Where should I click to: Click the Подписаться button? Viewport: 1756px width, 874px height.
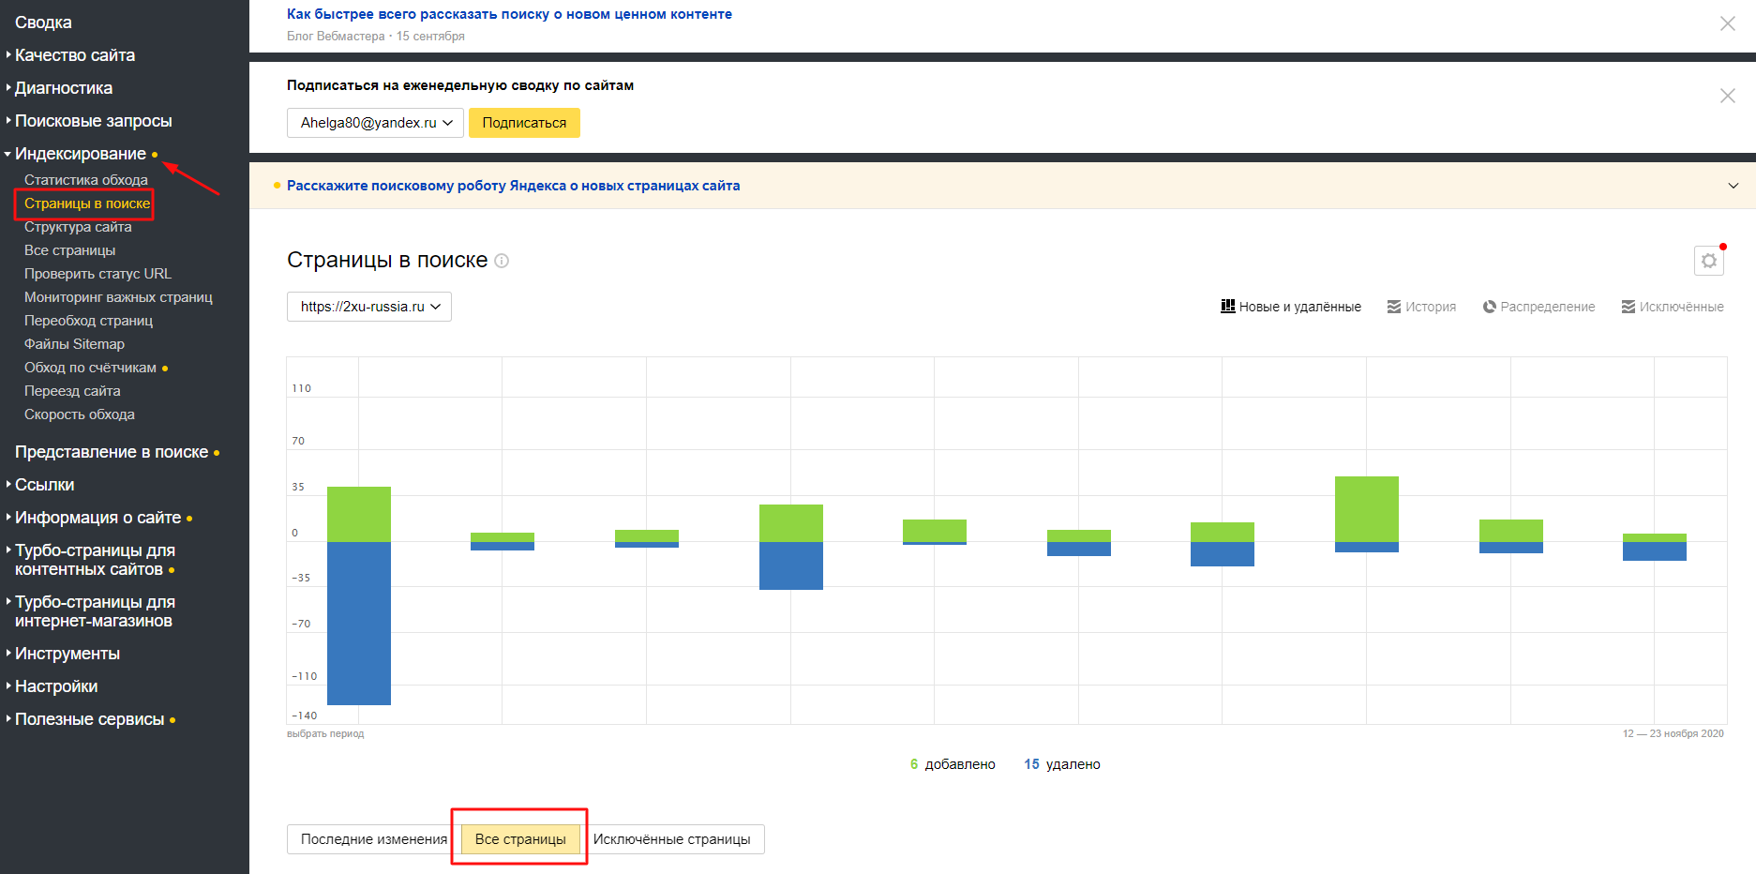click(524, 123)
